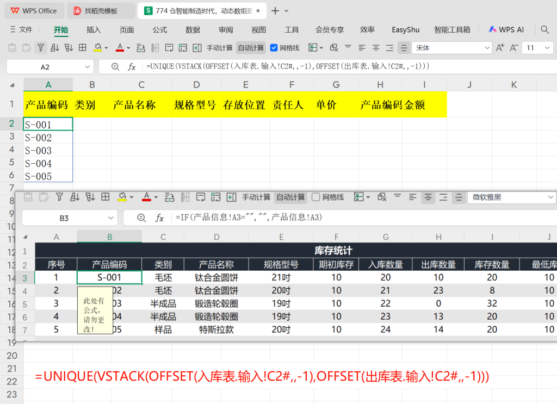Screen dimensions: 557x404
Task: Expand the tab list arrow beside new tab plus
Action: (286, 11)
